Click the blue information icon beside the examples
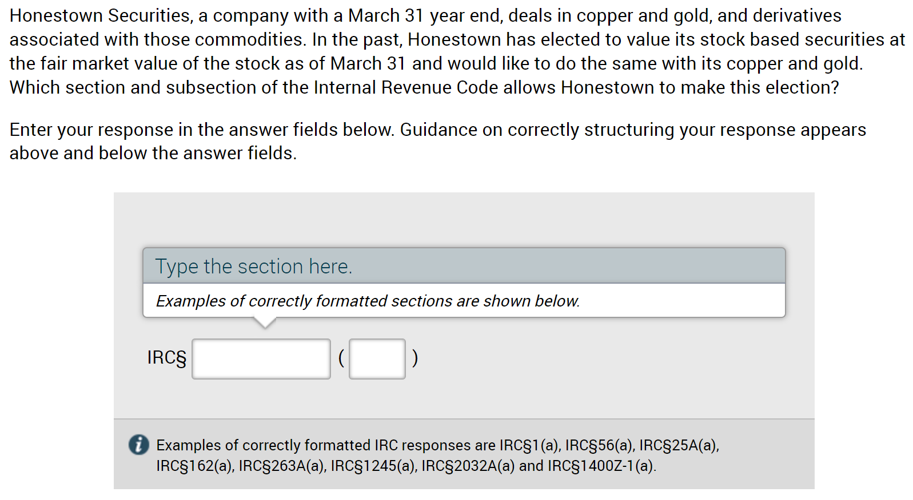The width and height of the screenshot is (913, 500). [139, 444]
